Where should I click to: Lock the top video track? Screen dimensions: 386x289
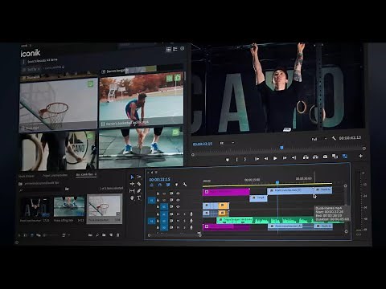pyautogui.click(x=158, y=193)
